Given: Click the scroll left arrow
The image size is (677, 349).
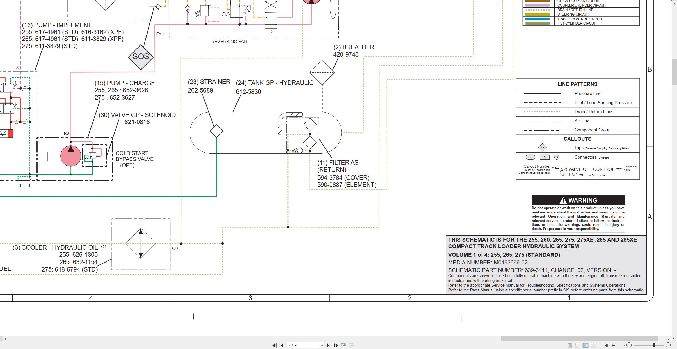Looking at the screenshot, I should point(5,339).
